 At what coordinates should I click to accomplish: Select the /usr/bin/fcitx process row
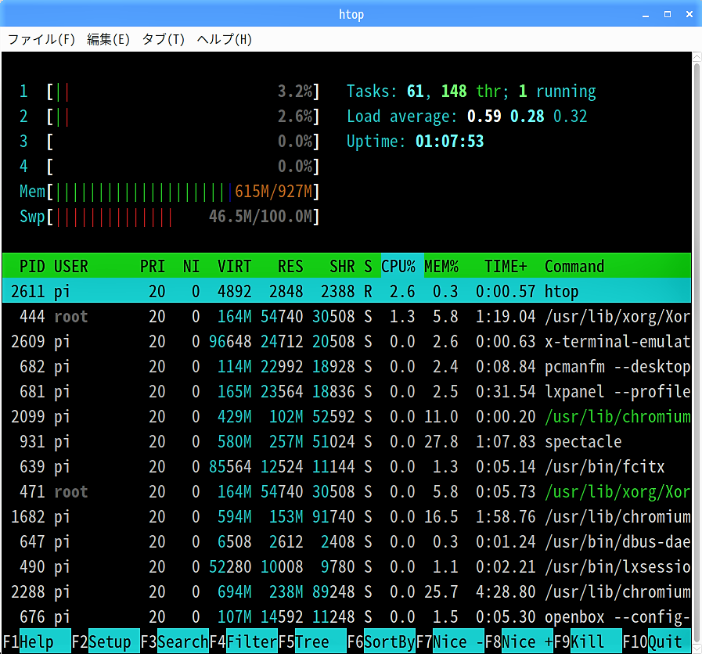347,467
